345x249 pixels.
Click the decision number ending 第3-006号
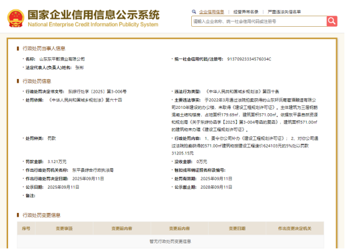97,92
